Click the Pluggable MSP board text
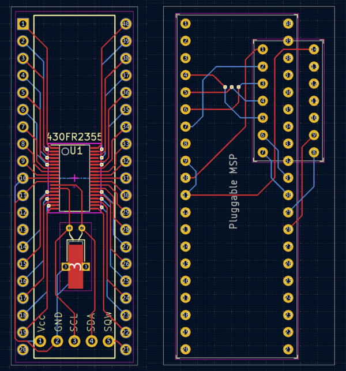Screen dimensions: 346x371 233,192
